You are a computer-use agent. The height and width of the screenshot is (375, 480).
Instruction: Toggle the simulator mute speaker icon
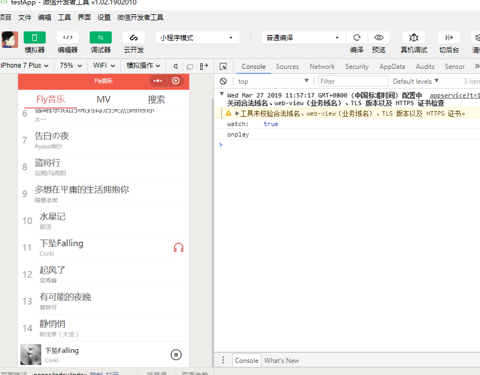(x=176, y=66)
